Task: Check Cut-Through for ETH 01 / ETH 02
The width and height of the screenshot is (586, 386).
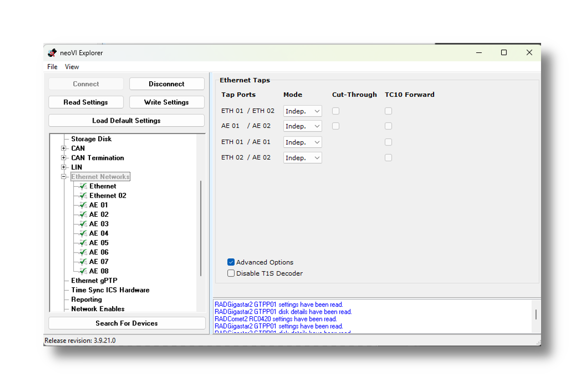Action: tap(335, 111)
